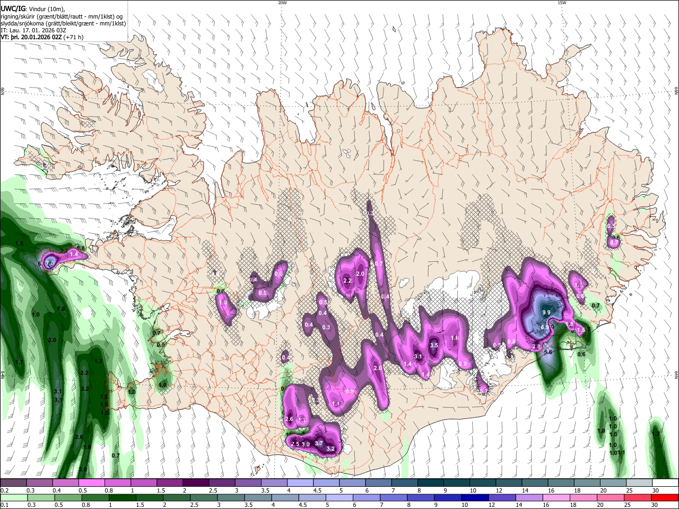Click the pale grey snow swatch starting at 25
679x509 pixels.
point(639,483)
